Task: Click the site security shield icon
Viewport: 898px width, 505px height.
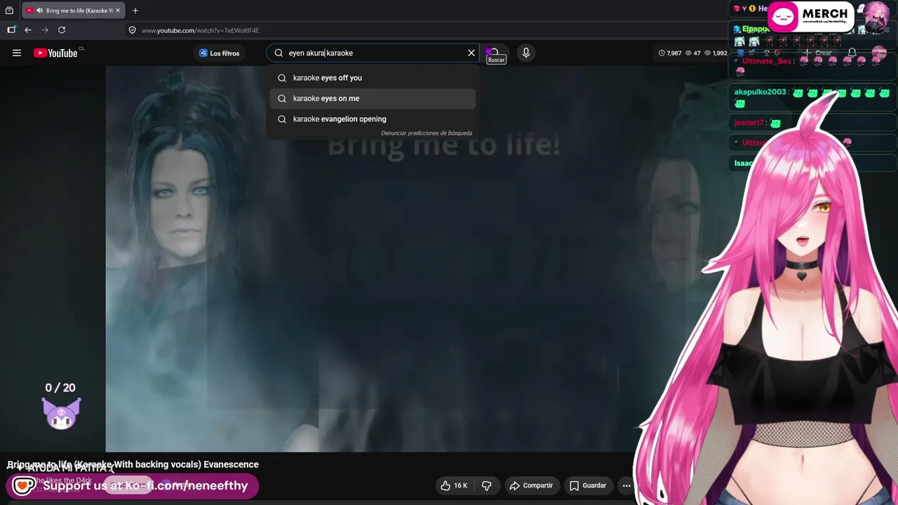Action: pos(132,30)
